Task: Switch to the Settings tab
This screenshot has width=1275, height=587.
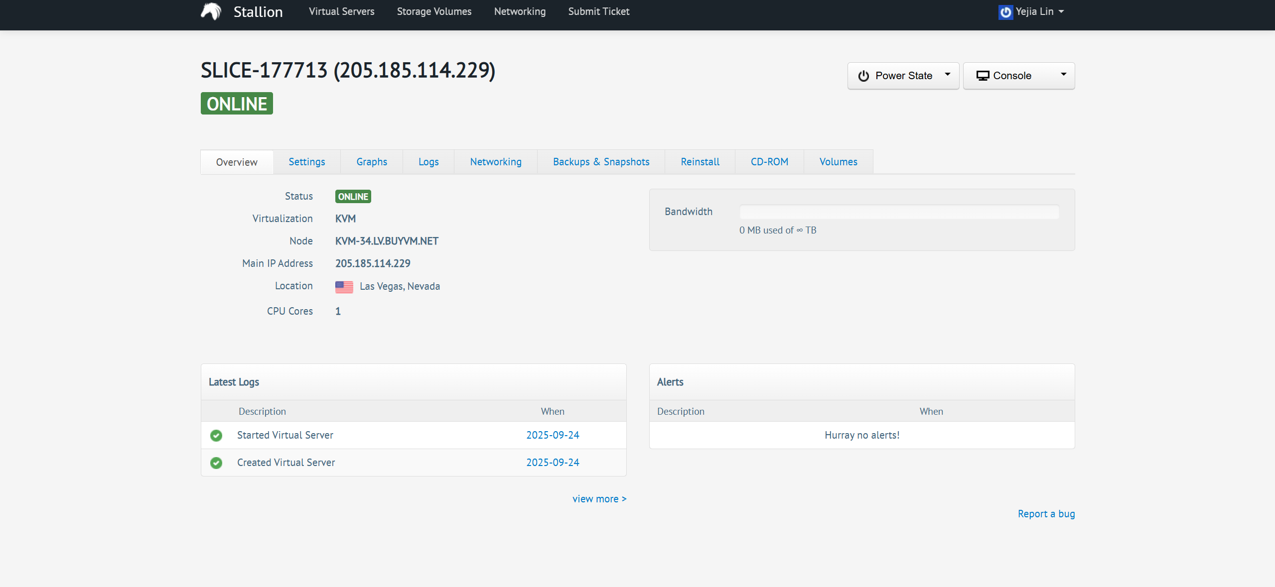Action: click(307, 162)
